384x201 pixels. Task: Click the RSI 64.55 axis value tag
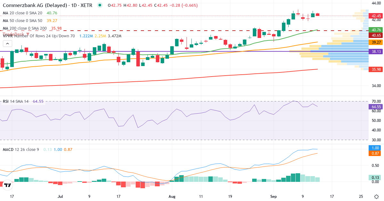pos(375,107)
